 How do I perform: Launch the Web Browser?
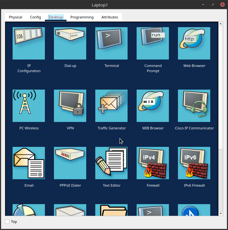point(194,43)
